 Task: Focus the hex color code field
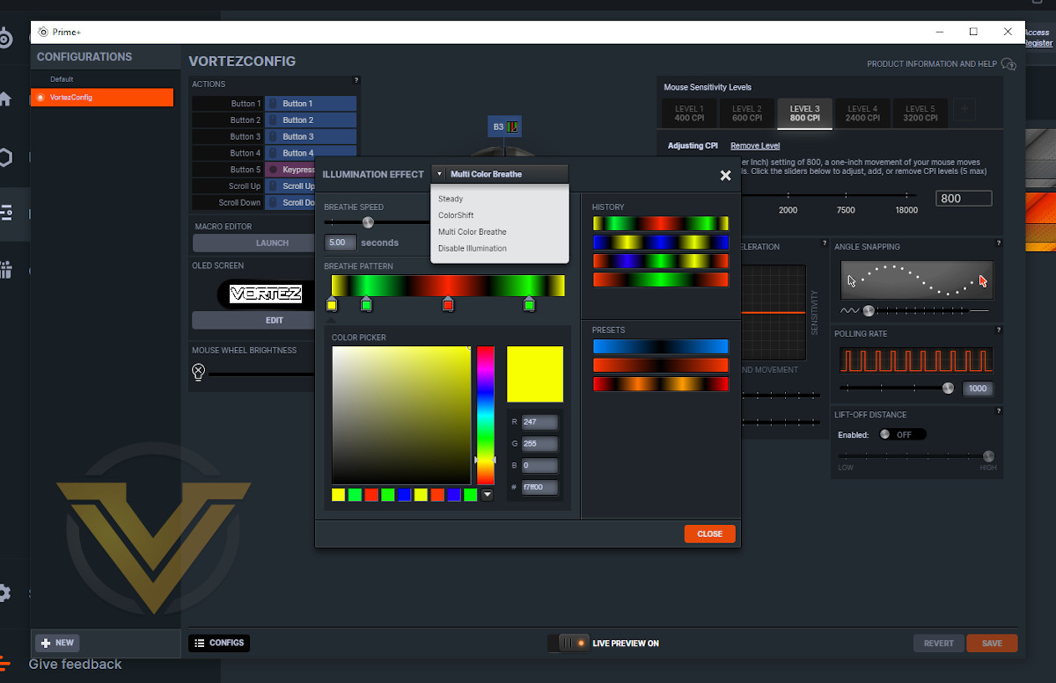click(539, 487)
